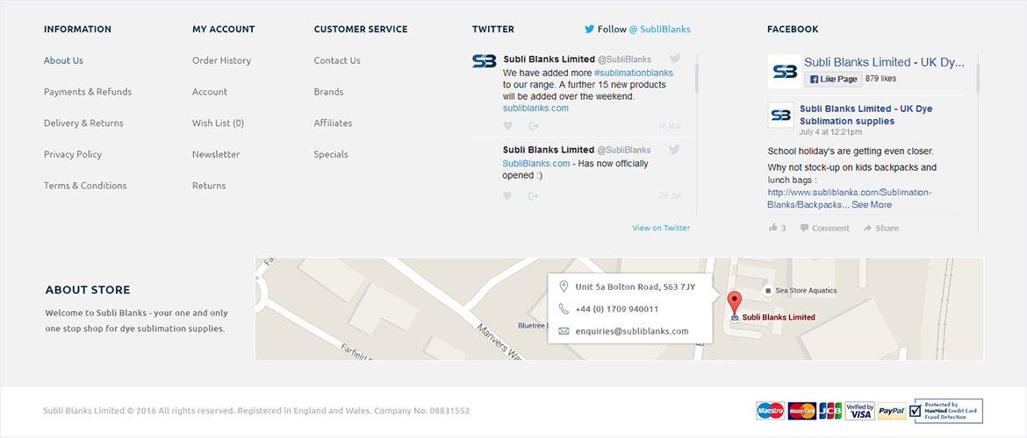Viewport: 1027px width, 438px height.
Task: Click the SB avatar in the Twitter feed
Action: (484, 60)
